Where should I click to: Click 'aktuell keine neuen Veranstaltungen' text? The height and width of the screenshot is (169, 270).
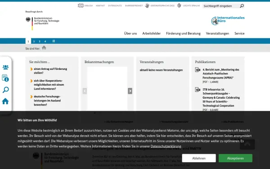coord(161,70)
